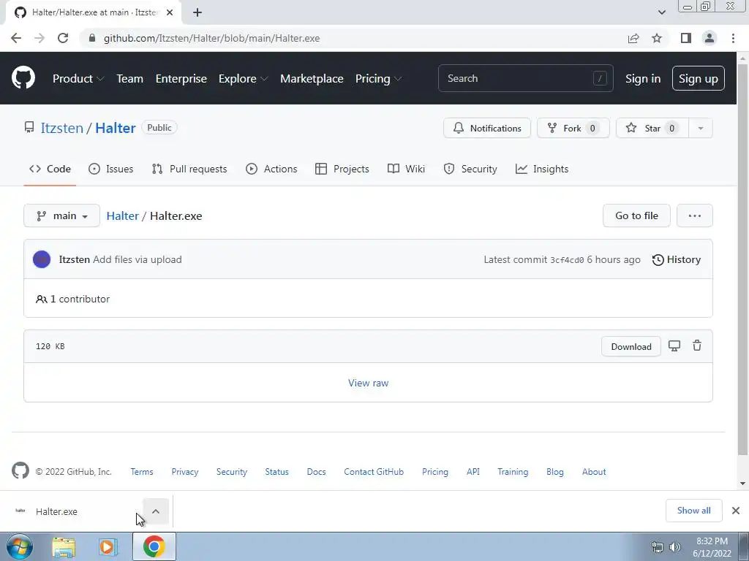Close the Halter.exe browser tab
The height and width of the screenshot is (561, 749).
(170, 12)
